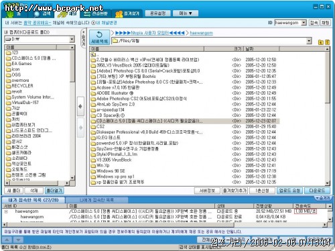Select the local folder named 123

coord(12,52)
